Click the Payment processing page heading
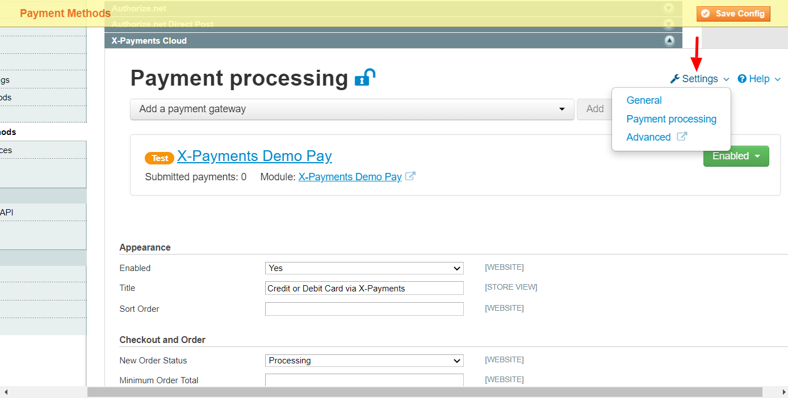Viewport: 788px width, 398px height. tap(239, 78)
